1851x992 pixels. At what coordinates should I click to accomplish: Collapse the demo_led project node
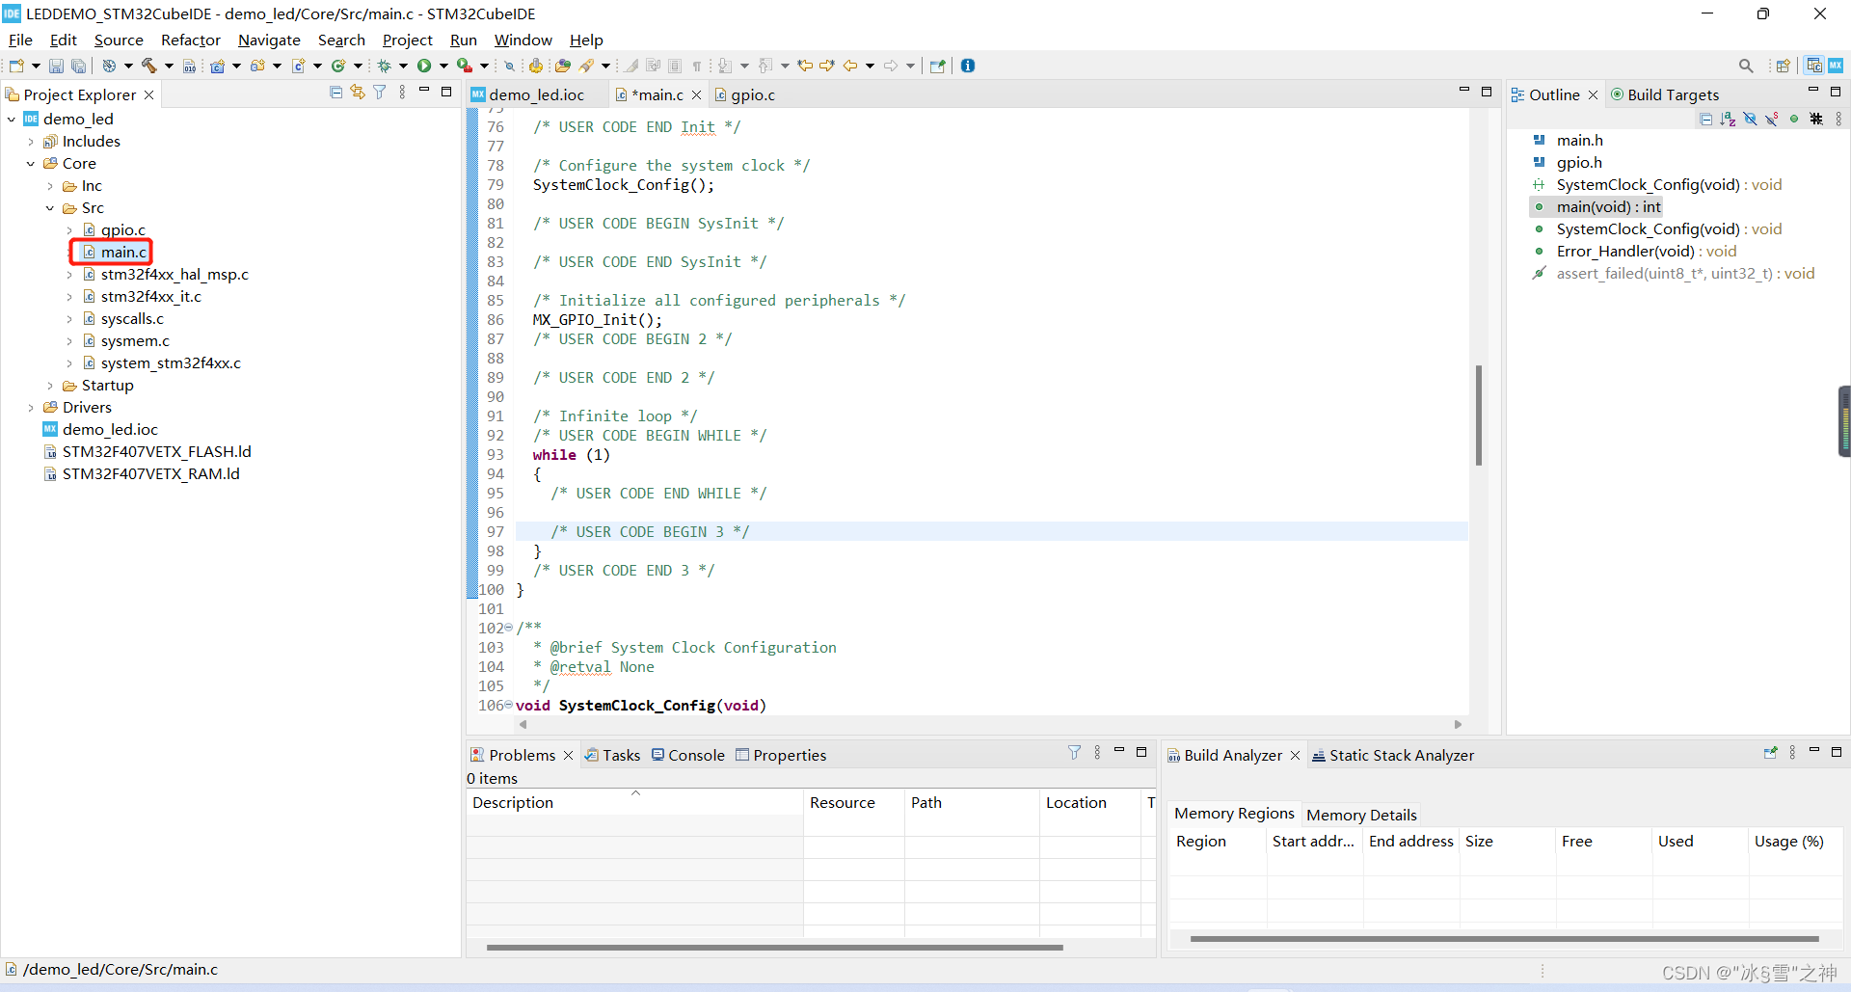pyautogui.click(x=12, y=119)
